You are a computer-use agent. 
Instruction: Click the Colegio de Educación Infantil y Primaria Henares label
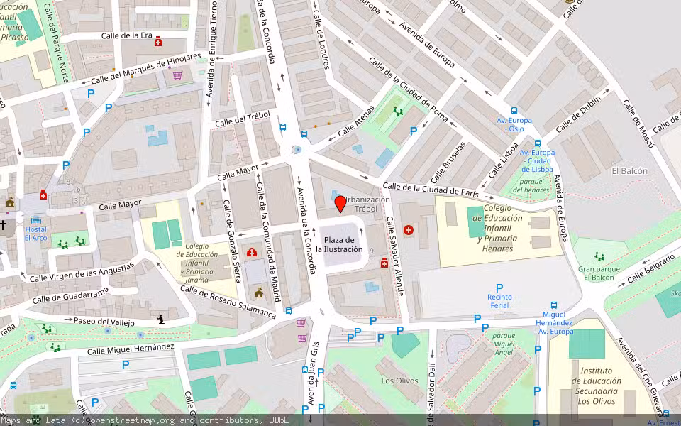pos(497,228)
